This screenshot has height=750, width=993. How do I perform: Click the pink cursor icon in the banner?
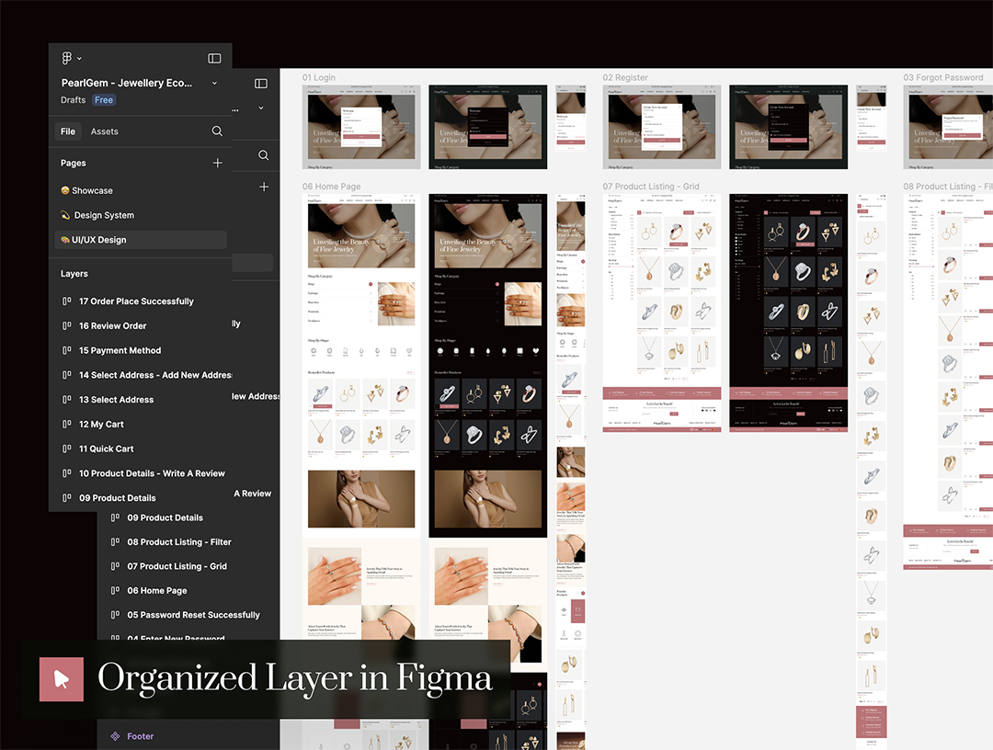pyautogui.click(x=62, y=679)
